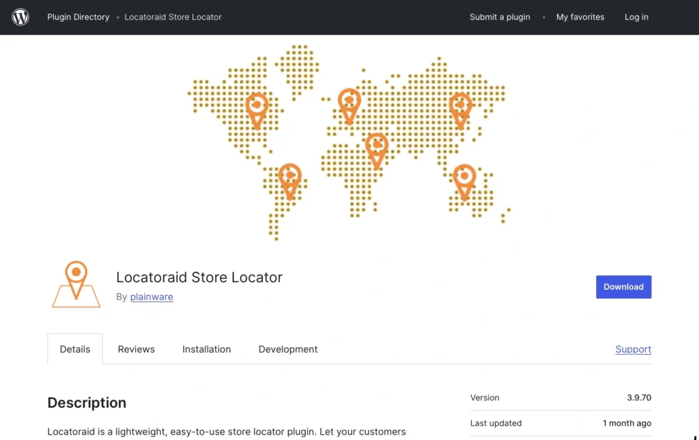
Task: Click the Locatoraid Store Locator title
Action: [x=199, y=277]
